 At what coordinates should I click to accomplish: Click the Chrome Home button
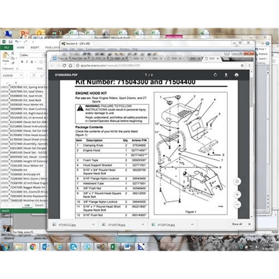pos(70,66)
